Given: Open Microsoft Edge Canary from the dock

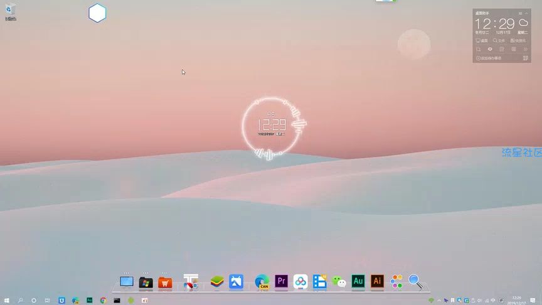Looking at the screenshot, I should click(262, 282).
